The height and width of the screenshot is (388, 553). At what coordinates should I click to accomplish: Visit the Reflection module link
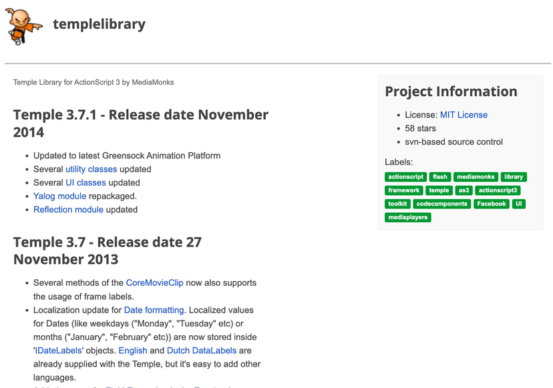pyautogui.click(x=68, y=209)
